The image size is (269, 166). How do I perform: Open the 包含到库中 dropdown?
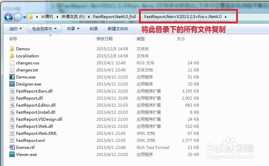click(45, 29)
